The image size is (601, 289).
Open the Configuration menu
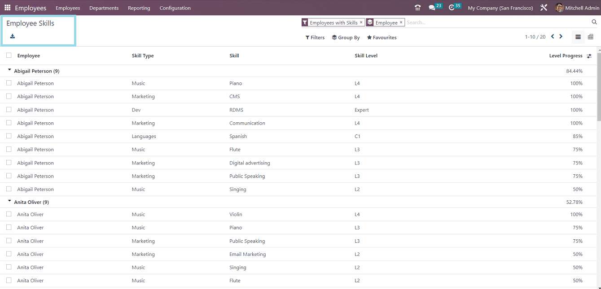pyautogui.click(x=175, y=8)
